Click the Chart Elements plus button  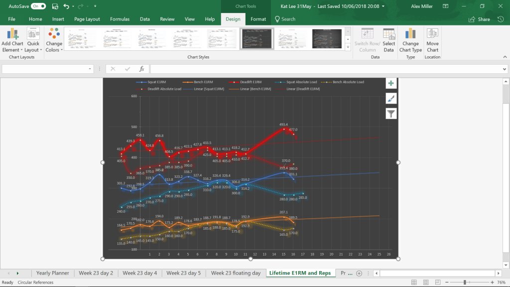point(391,83)
